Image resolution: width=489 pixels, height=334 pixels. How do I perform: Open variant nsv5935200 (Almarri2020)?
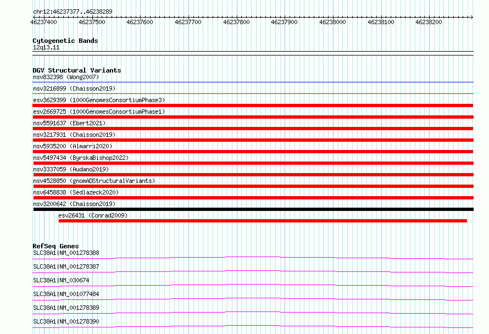point(73,146)
